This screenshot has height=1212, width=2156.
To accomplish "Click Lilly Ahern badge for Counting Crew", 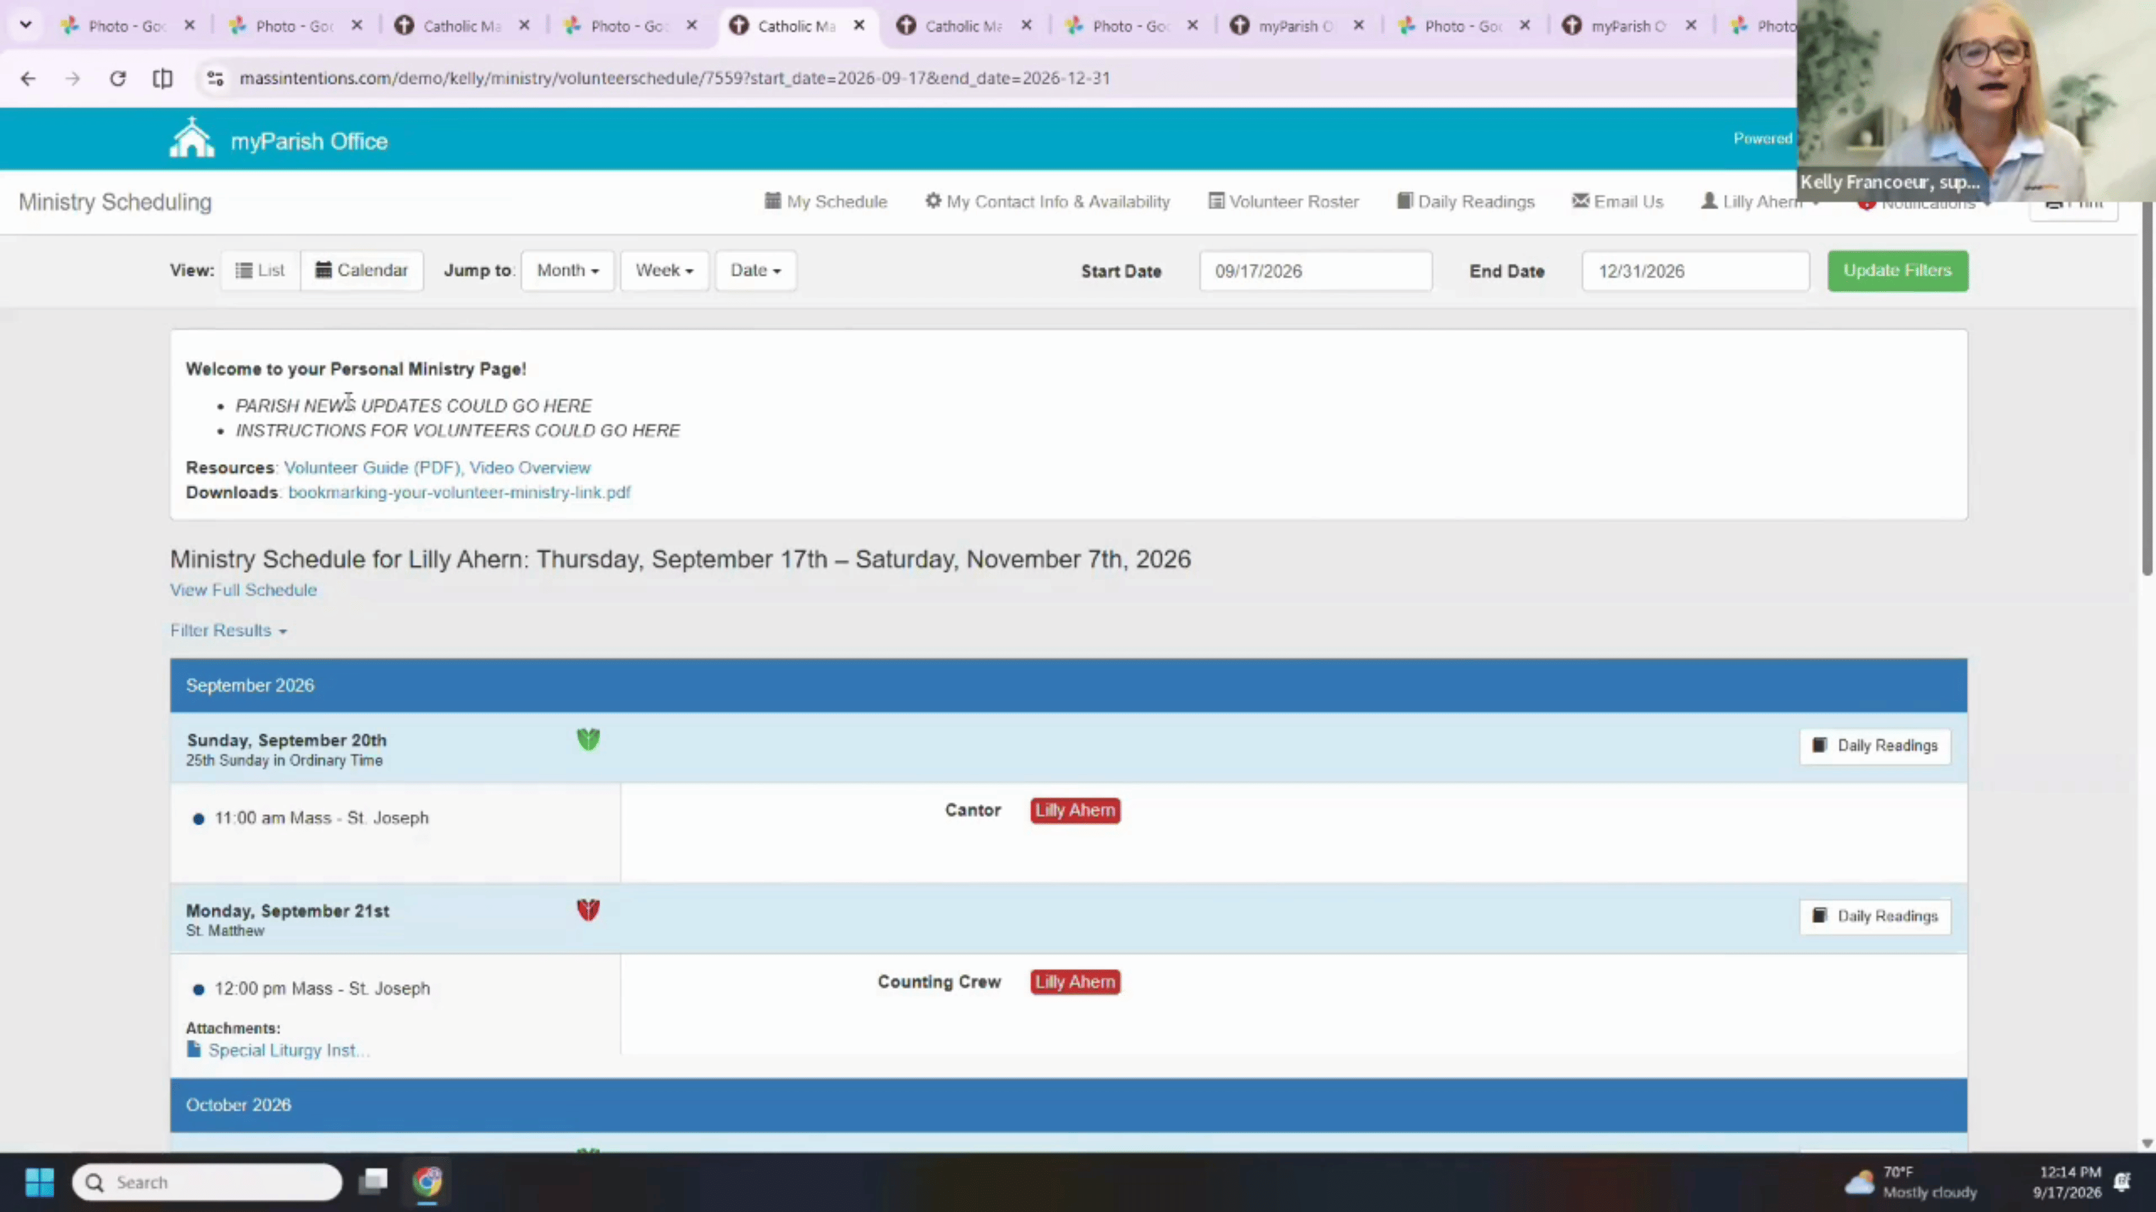I will coord(1076,982).
